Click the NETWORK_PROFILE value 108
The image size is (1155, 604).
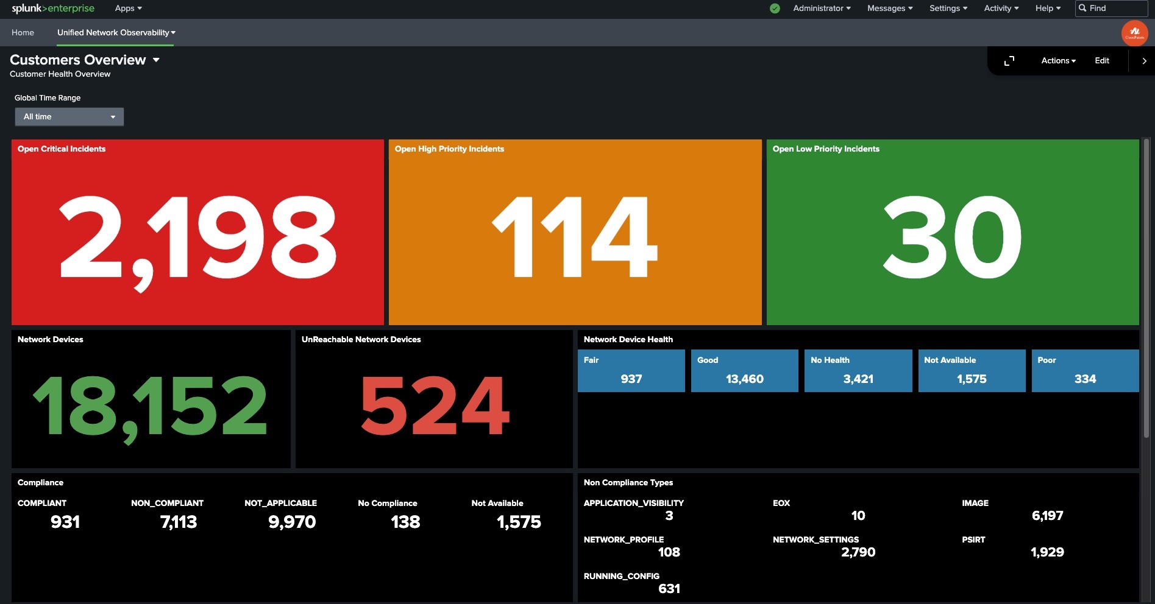coord(669,552)
